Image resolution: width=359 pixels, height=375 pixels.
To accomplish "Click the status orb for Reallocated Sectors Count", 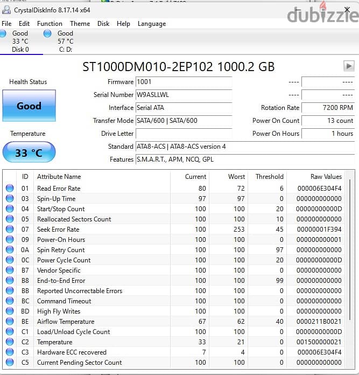I will [x=10, y=219].
